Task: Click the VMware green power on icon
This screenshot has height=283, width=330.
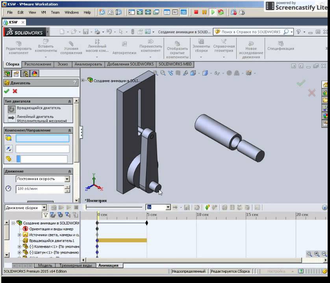Action: [213, 12]
